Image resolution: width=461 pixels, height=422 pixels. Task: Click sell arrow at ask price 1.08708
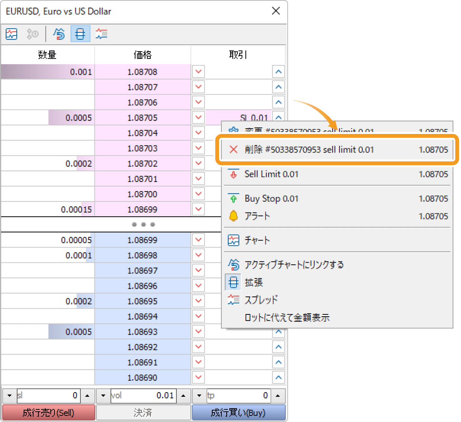[198, 72]
